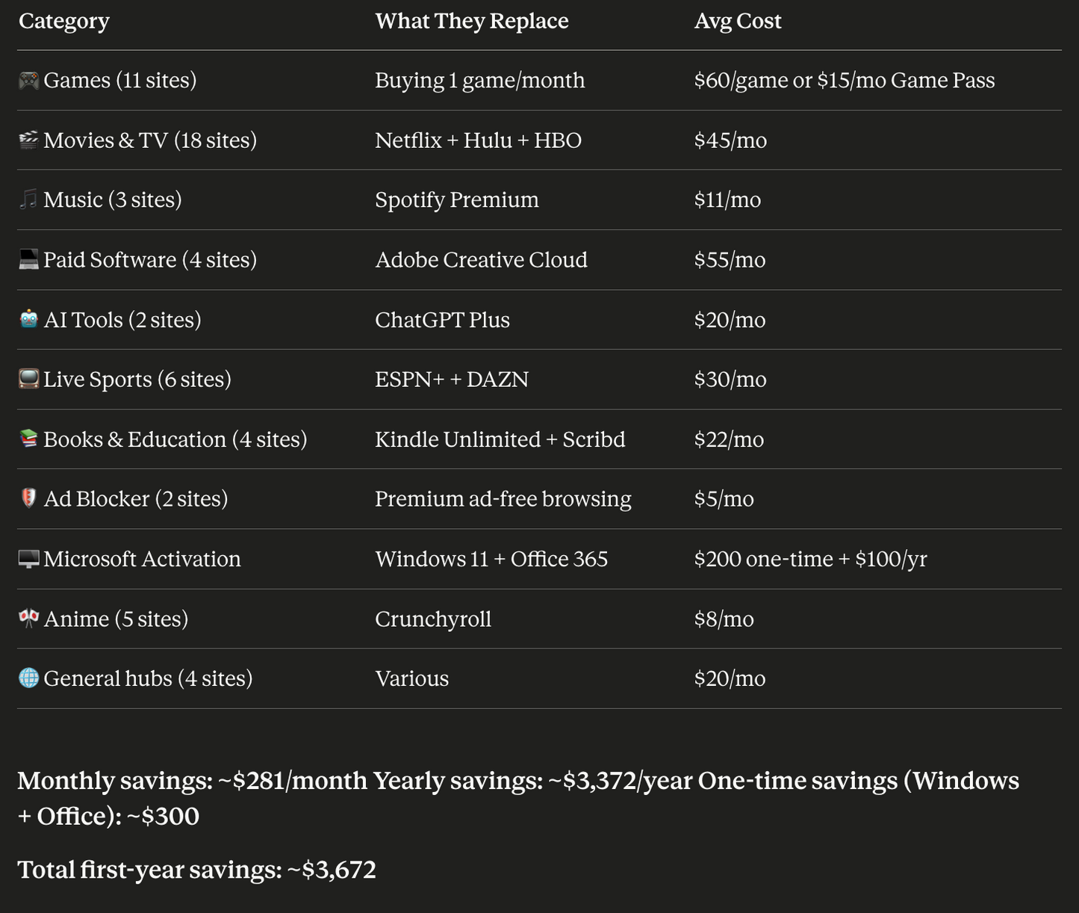
Task: Click the robot icon beside AI Tools
Action: (28, 319)
